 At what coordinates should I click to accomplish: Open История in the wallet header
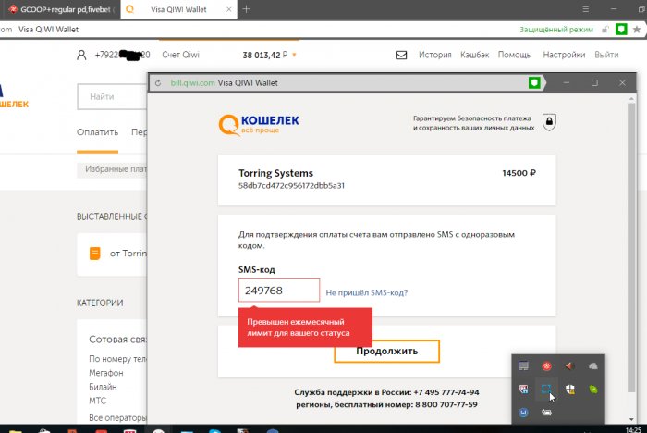[x=435, y=55]
